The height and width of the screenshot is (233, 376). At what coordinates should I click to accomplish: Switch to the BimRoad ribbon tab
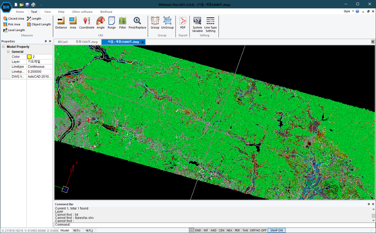coord(106,11)
